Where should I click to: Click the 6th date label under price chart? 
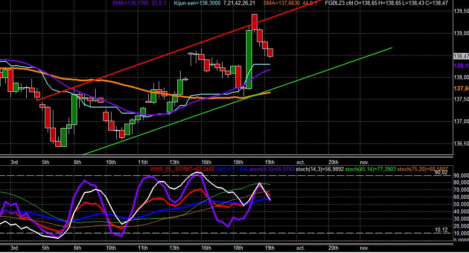point(78,162)
